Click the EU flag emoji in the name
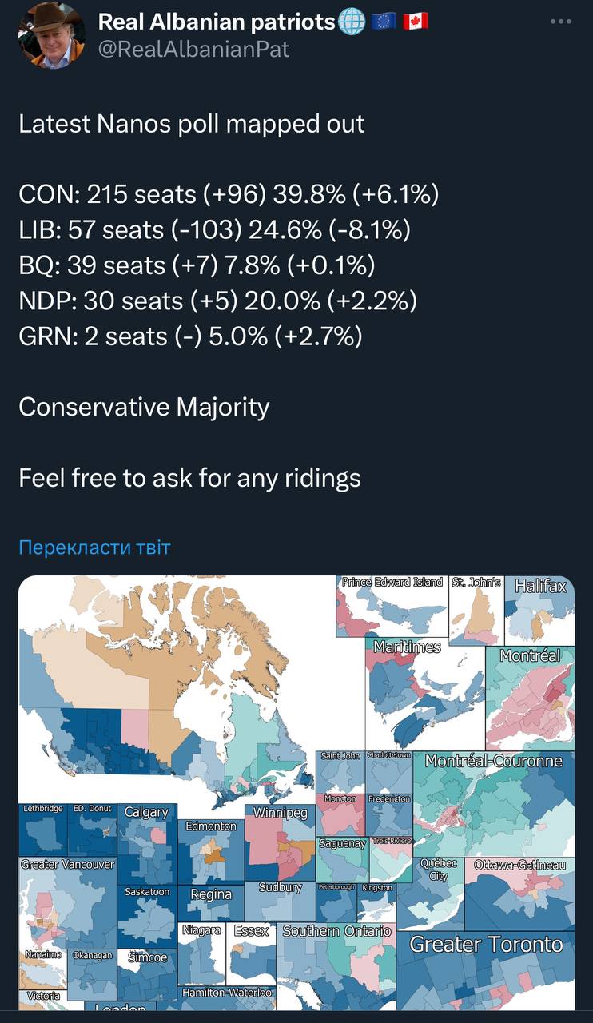This screenshot has width=593, height=1023. pos(384,22)
